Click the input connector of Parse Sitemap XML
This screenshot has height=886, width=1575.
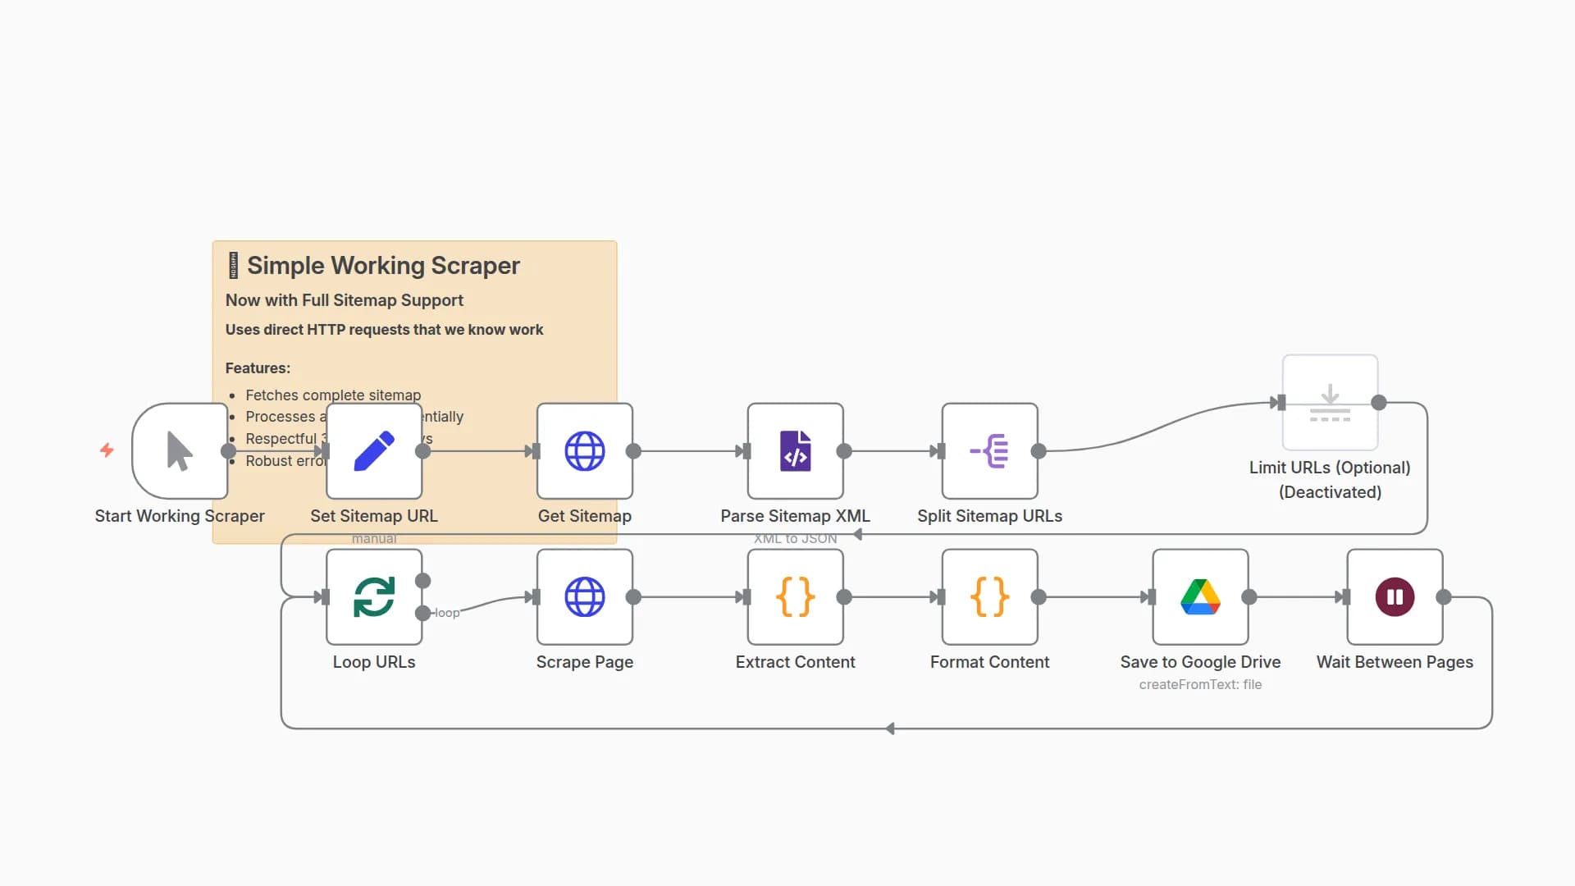pos(745,451)
